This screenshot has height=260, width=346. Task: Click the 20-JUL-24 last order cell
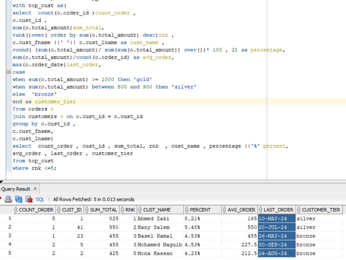[277, 227]
